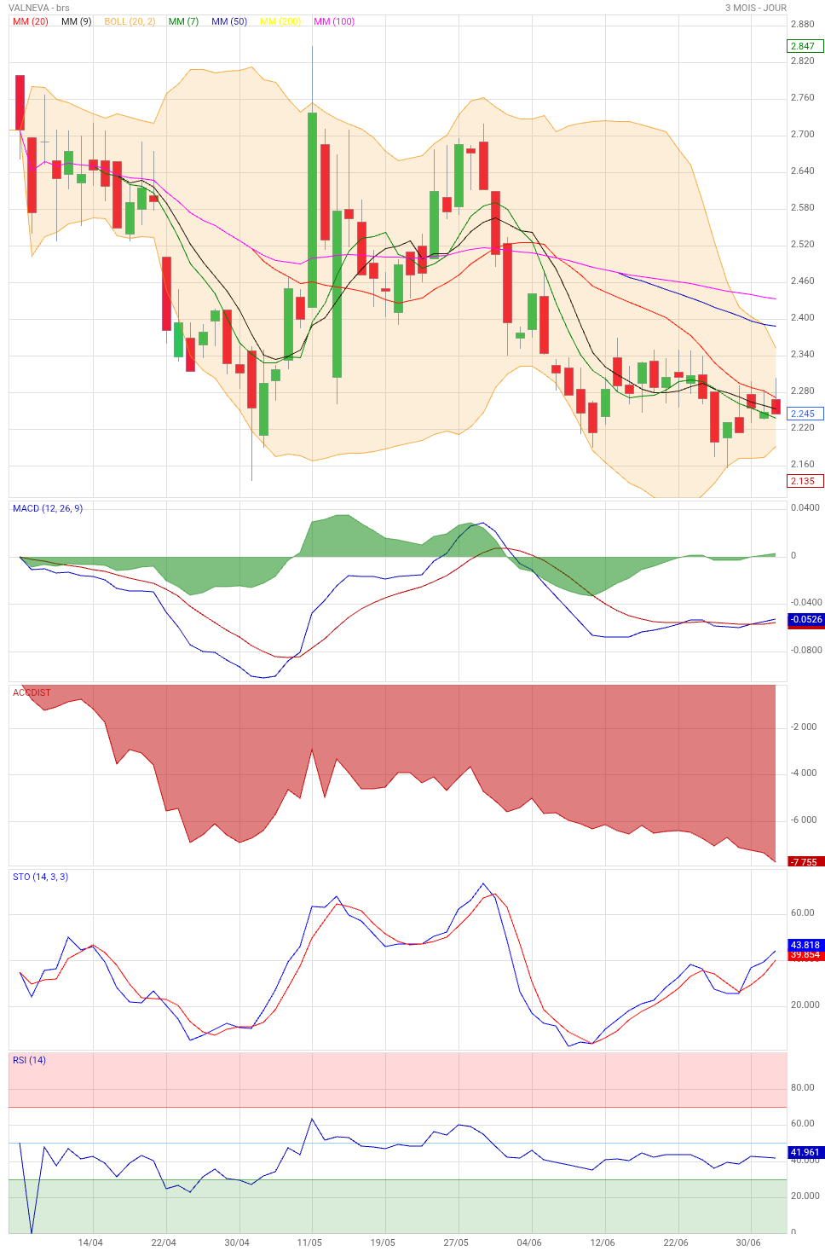Click the 14/04 date axis label

coord(90,1242)
